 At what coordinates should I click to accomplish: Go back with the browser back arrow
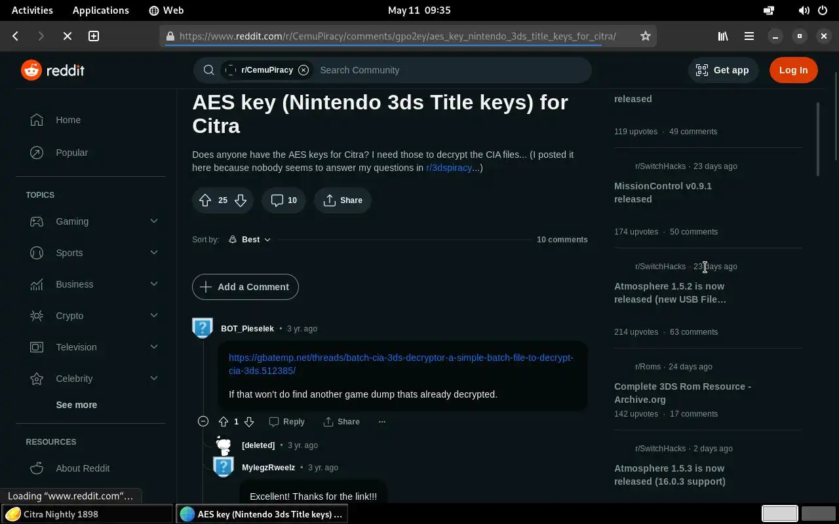coord(16,36)
